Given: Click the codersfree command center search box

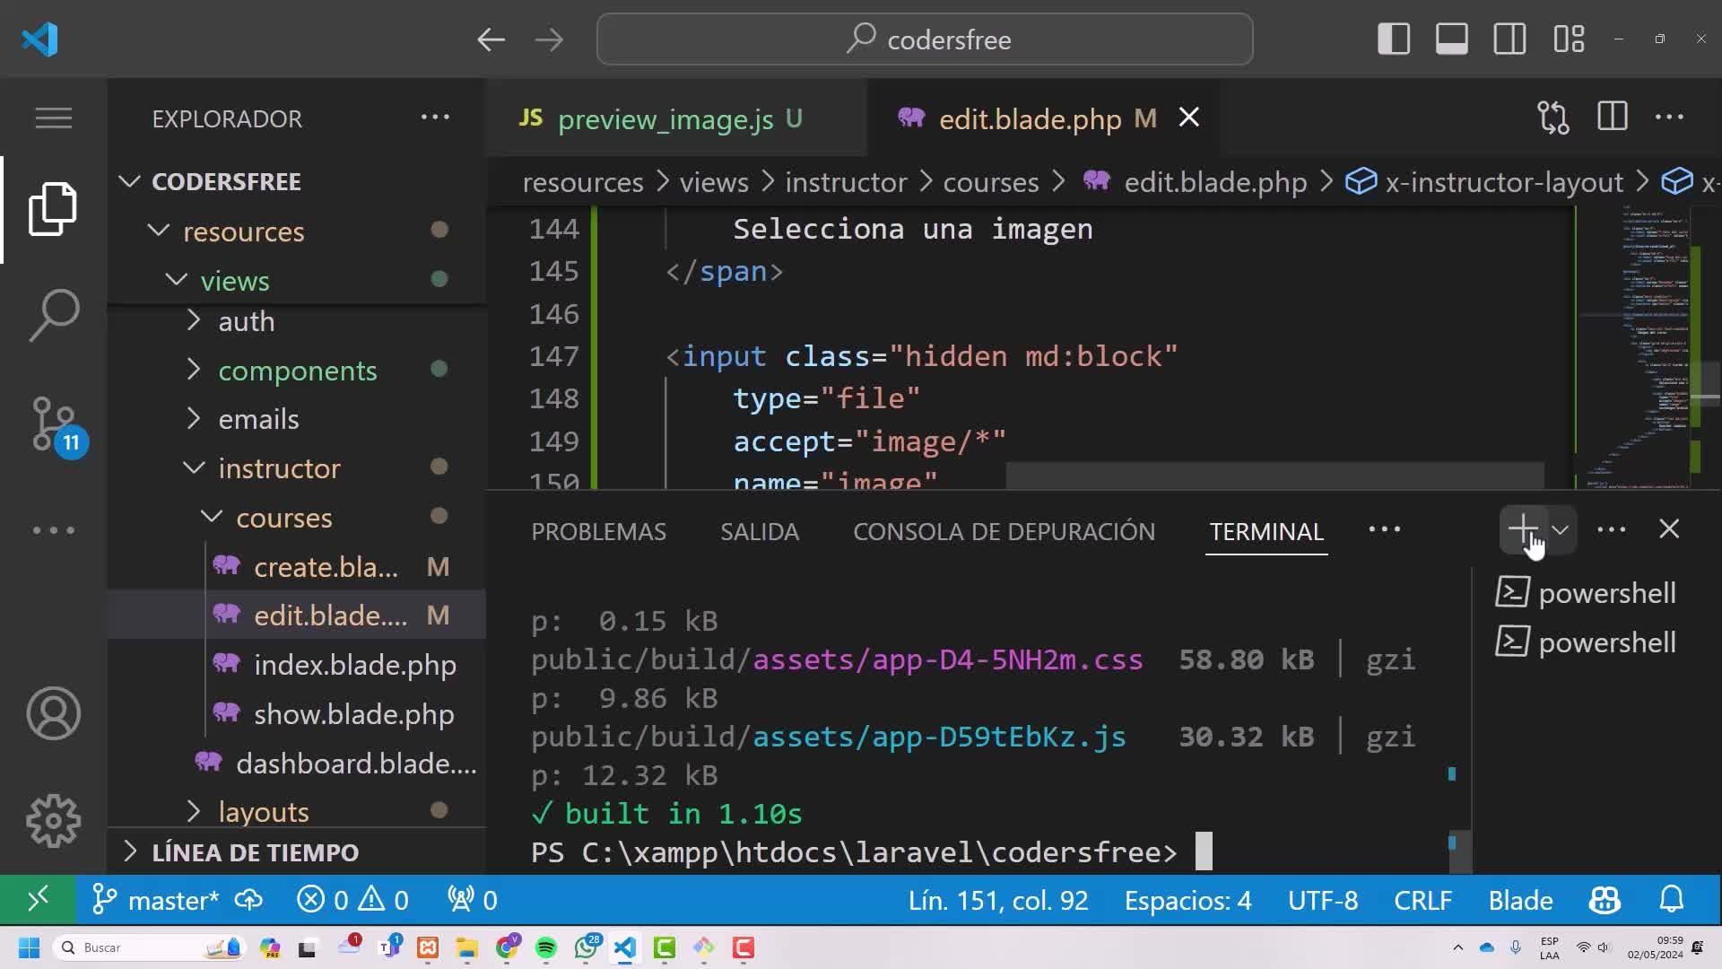Looking at the screenshot, I should click(x=924, y=39).
